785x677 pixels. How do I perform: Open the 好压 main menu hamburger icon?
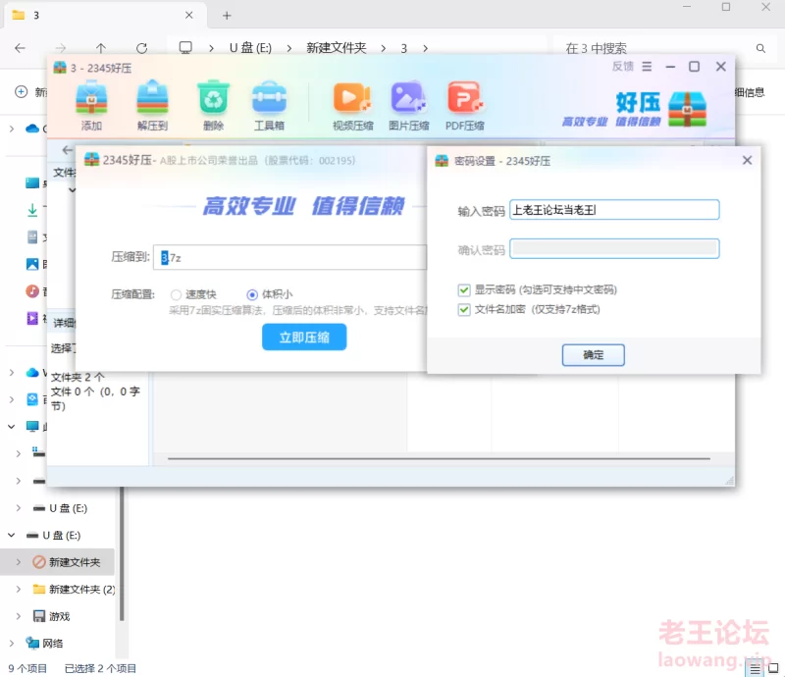(x=647, y=67)
